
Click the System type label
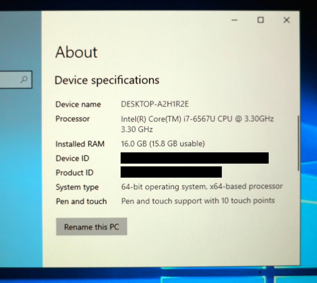[77, 187]
